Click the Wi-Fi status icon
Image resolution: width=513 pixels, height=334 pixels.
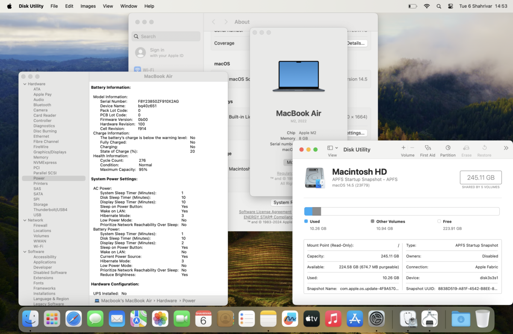[427, 6]
